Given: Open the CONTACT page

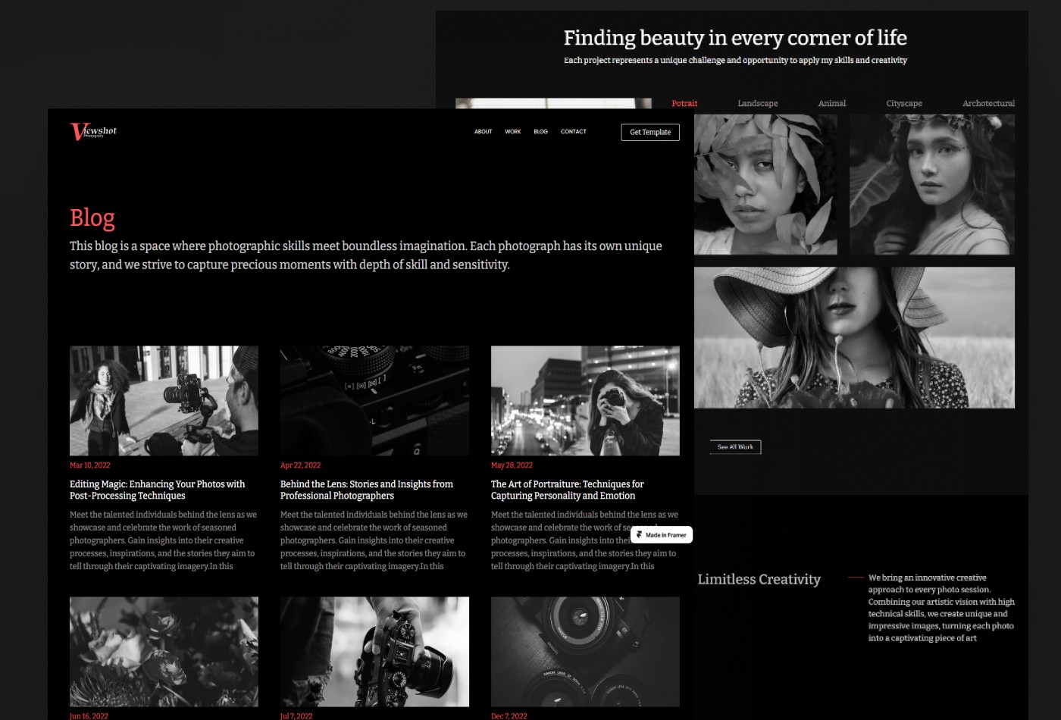Looking at the screenshot, I should [x=574, y=131].
